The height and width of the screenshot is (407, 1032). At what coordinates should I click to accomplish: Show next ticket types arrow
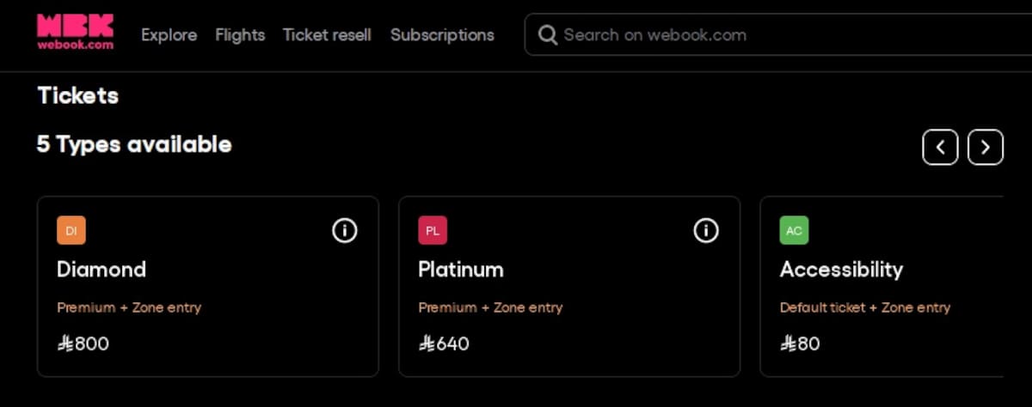pos(986,148)
